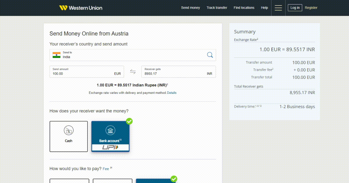This screenshot has height=183, width=349.
Task: Click the bank building icon
Action: [x=110, y=130]
